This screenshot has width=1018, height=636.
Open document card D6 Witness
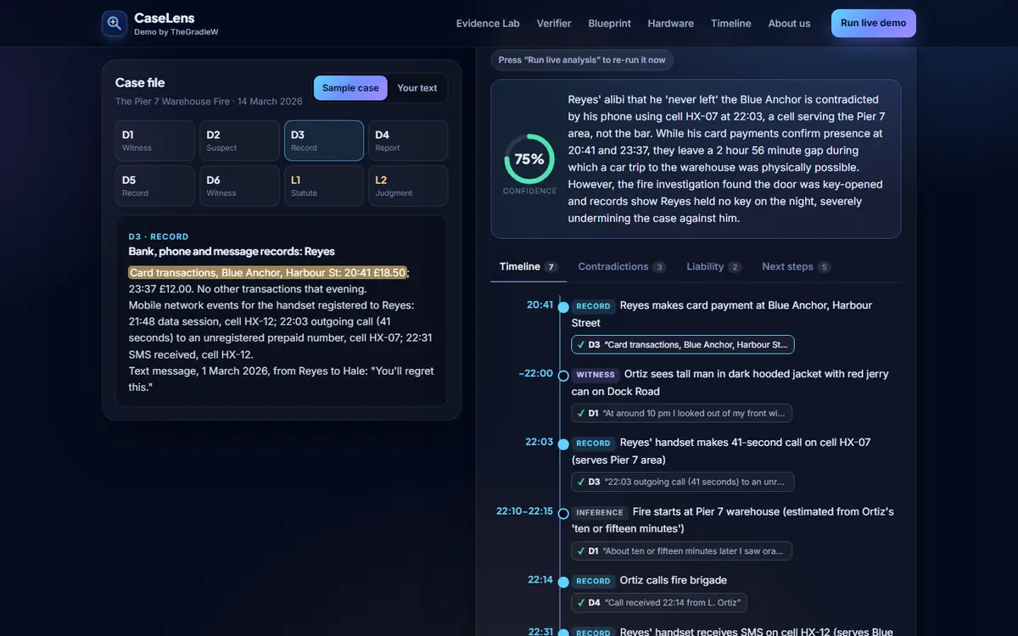(x=239, y=186)
